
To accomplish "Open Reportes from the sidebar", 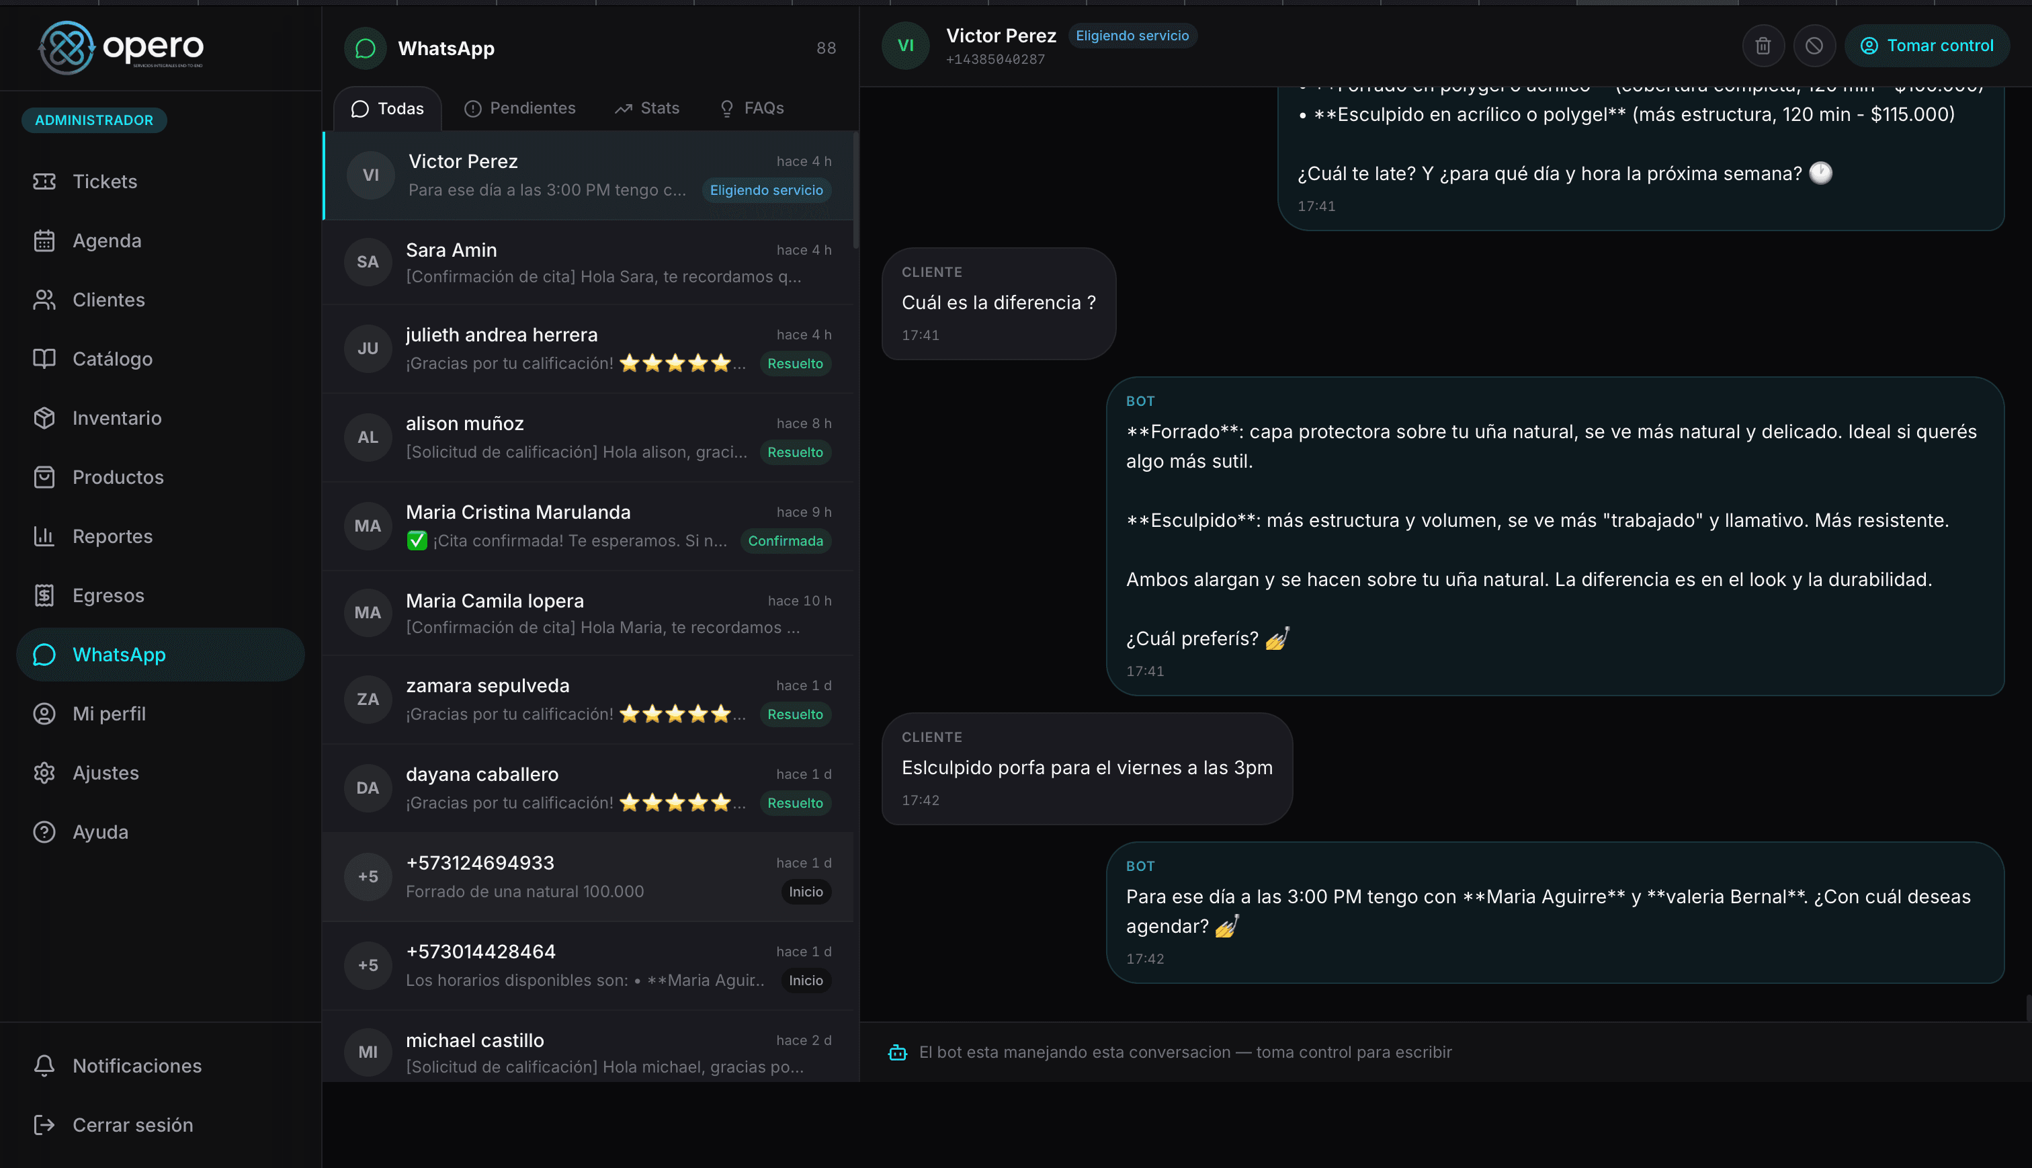I will coord(112,536).
